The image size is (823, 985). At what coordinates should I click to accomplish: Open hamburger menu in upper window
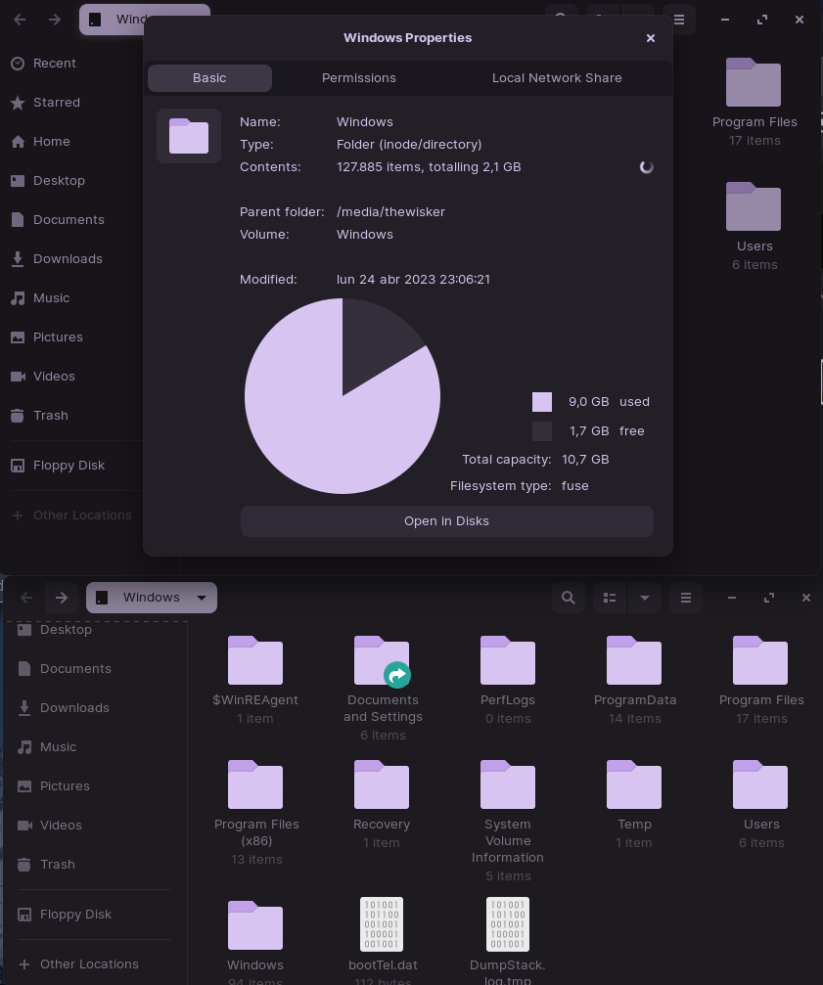(679, 20)
